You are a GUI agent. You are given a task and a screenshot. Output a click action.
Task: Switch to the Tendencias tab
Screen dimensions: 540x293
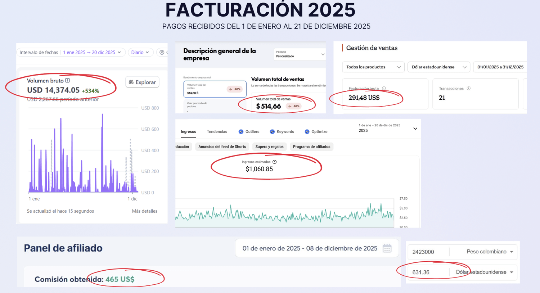click(x=217, y=132)
